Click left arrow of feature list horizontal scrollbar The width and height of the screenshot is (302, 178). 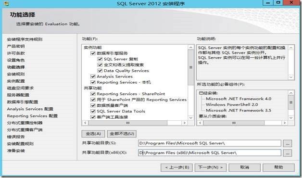[x=85, y=123]
